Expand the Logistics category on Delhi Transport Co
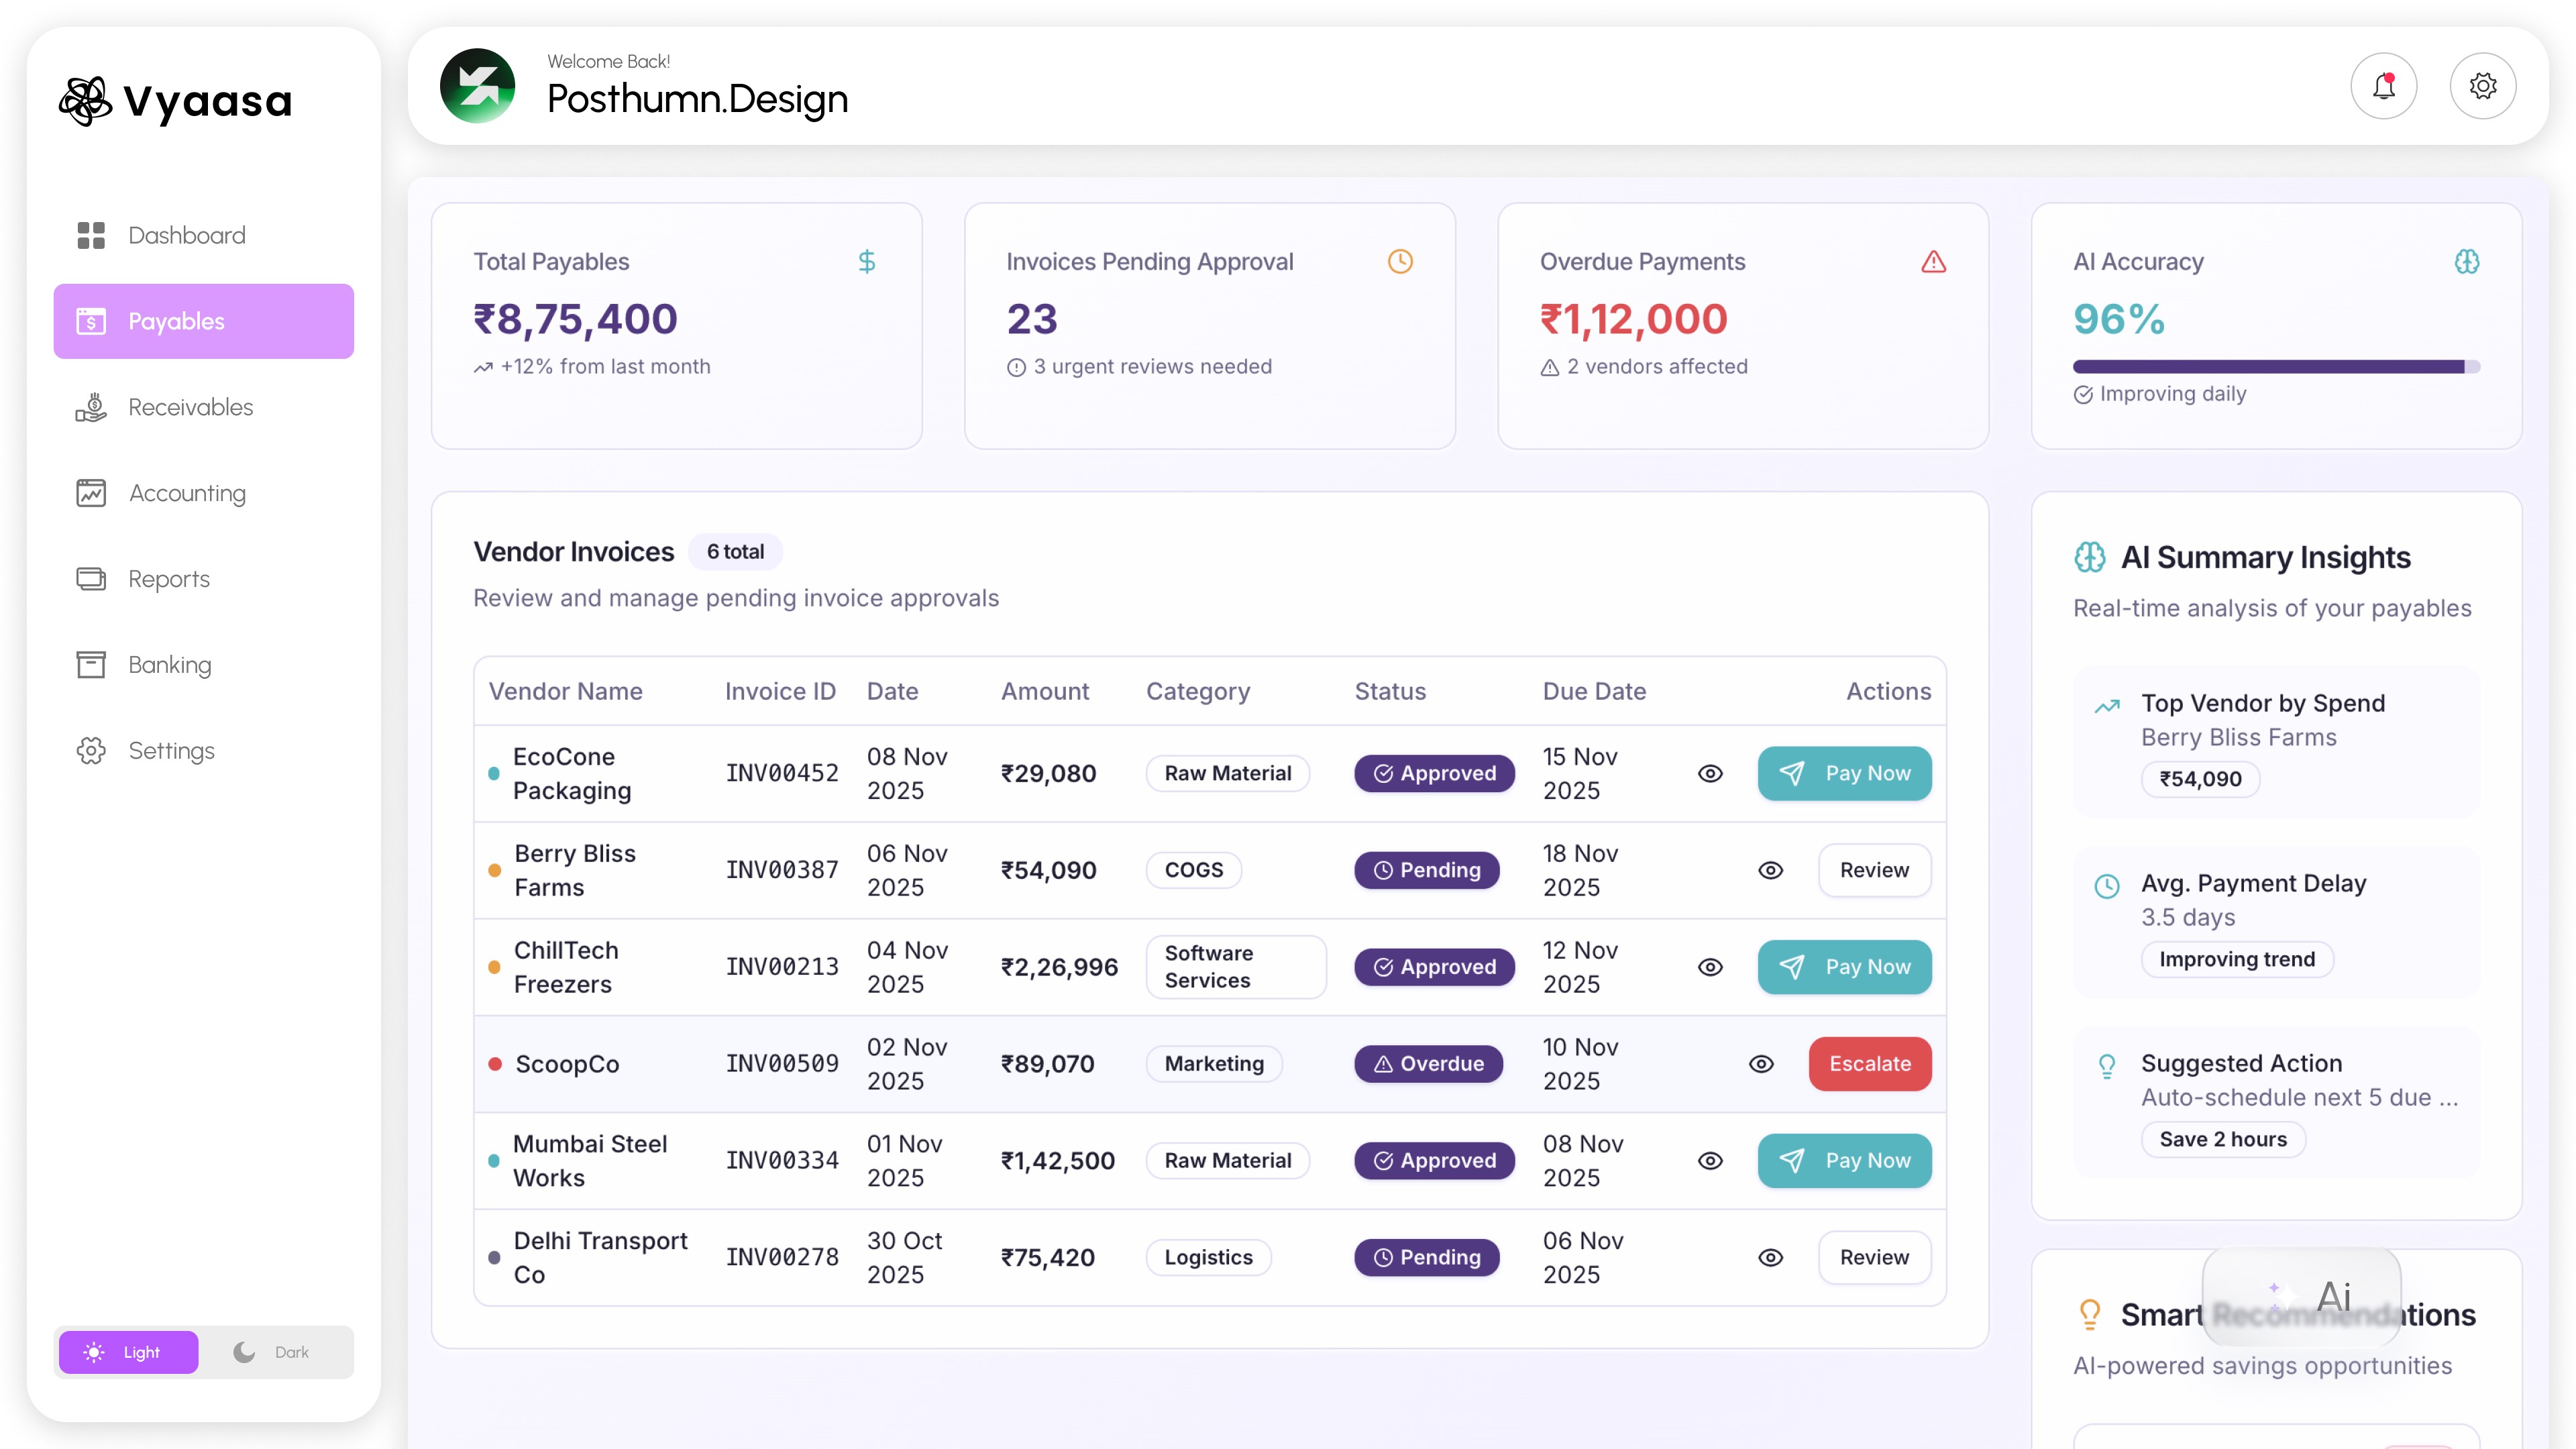 tap(1208, 1257)
